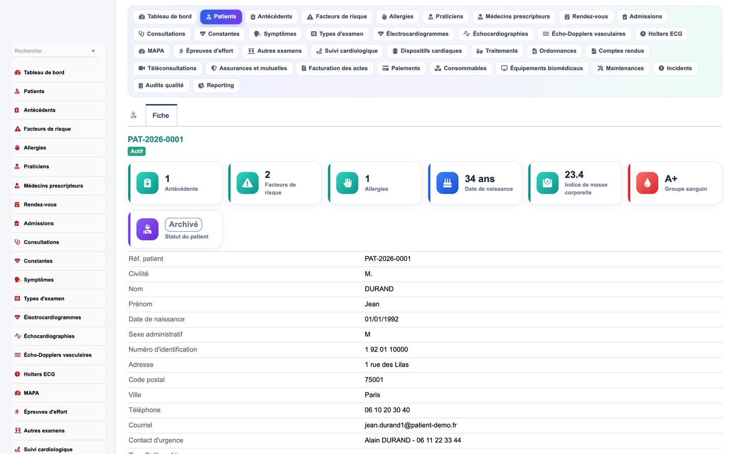Click the Holters ECG clock sidebar icon
The width and height of the screenshot is (735, 454).
pos(17,374)
